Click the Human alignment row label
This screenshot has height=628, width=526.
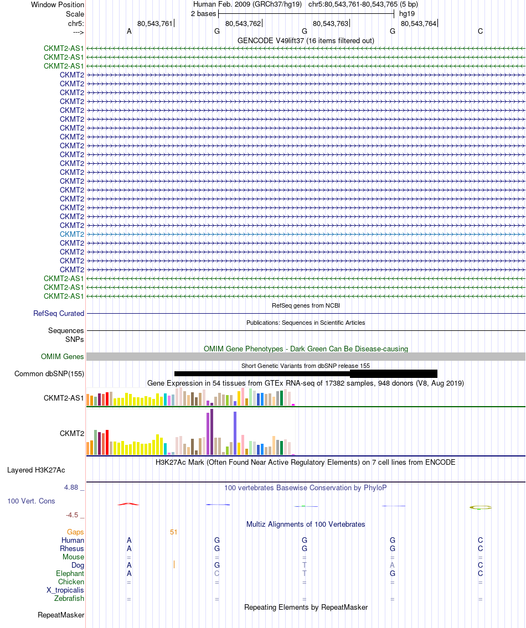point(73,540)
